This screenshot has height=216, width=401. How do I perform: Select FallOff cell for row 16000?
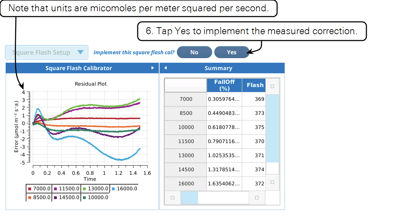click(224, 184)
